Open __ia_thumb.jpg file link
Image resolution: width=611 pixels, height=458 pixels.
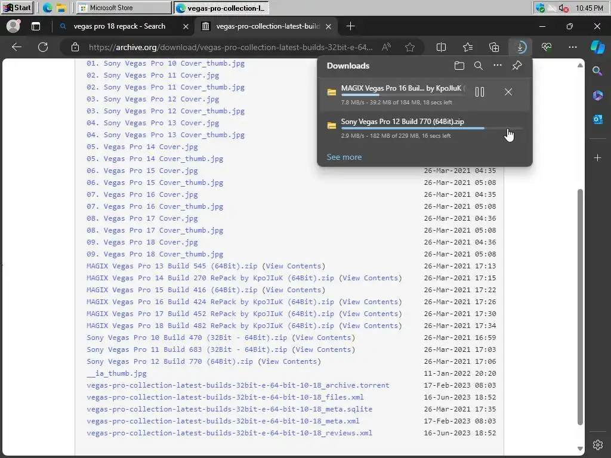click(116, 373)
